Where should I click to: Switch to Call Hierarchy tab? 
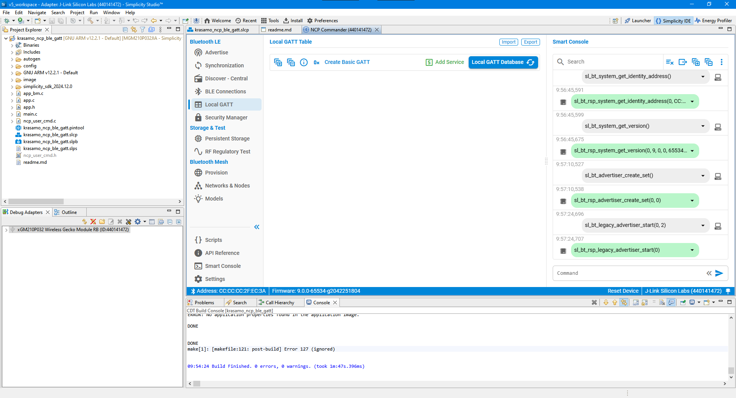(x=280, y=303)
